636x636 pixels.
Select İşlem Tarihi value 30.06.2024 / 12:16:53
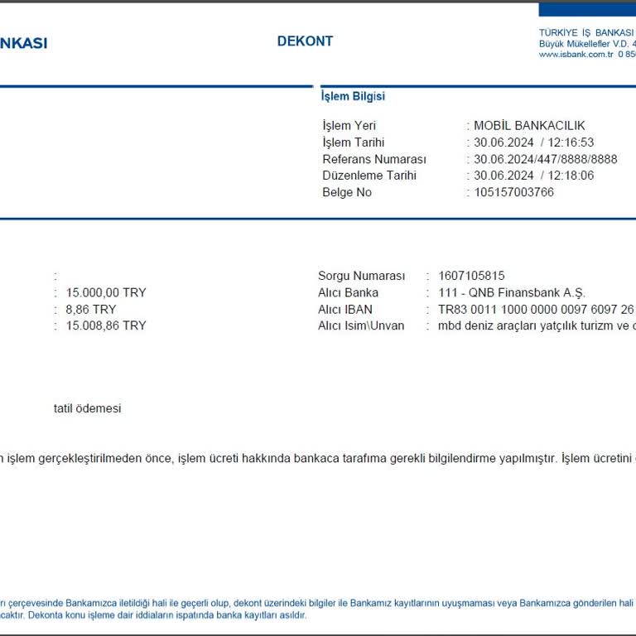pyautogui.click(x=534, y=142)
